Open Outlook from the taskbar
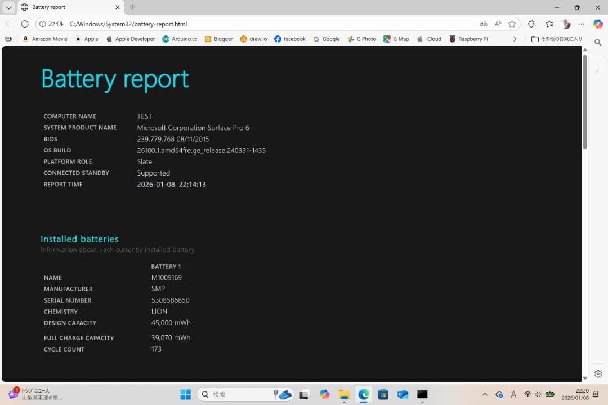Screen dimensions: 608x405 403,394
